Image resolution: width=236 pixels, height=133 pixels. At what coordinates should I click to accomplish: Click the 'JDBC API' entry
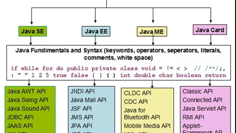tap(21, 117)
